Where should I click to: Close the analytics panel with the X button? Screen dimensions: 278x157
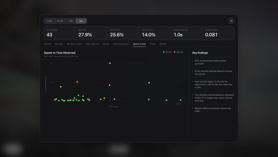click(231, 21)
